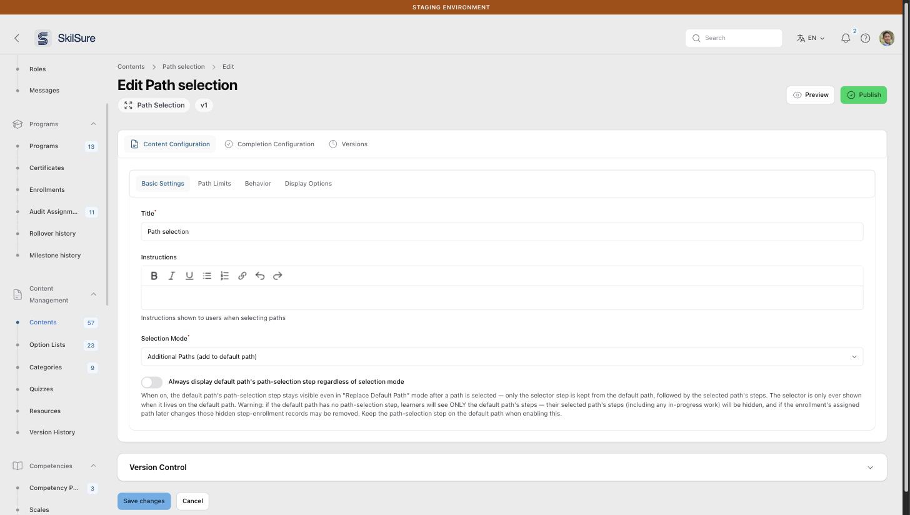Click the Preview button

pyautogui.click(x=810, y=95)
